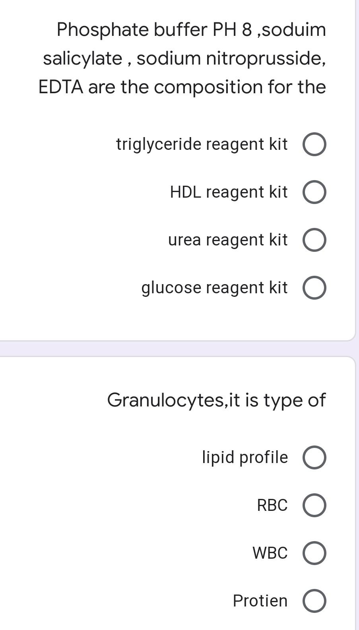
Task: Click the word 'EDTA' in the first question
Action: 61,87
